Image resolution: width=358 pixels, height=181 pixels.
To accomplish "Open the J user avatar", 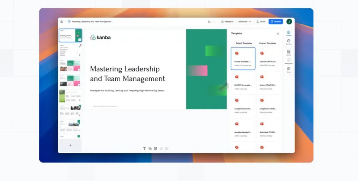I will click(289, 21).
